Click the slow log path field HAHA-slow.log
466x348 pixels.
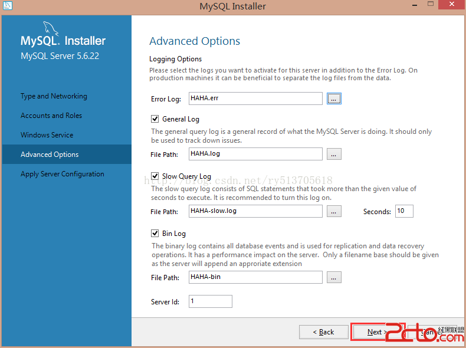click(x=255, y=211)
